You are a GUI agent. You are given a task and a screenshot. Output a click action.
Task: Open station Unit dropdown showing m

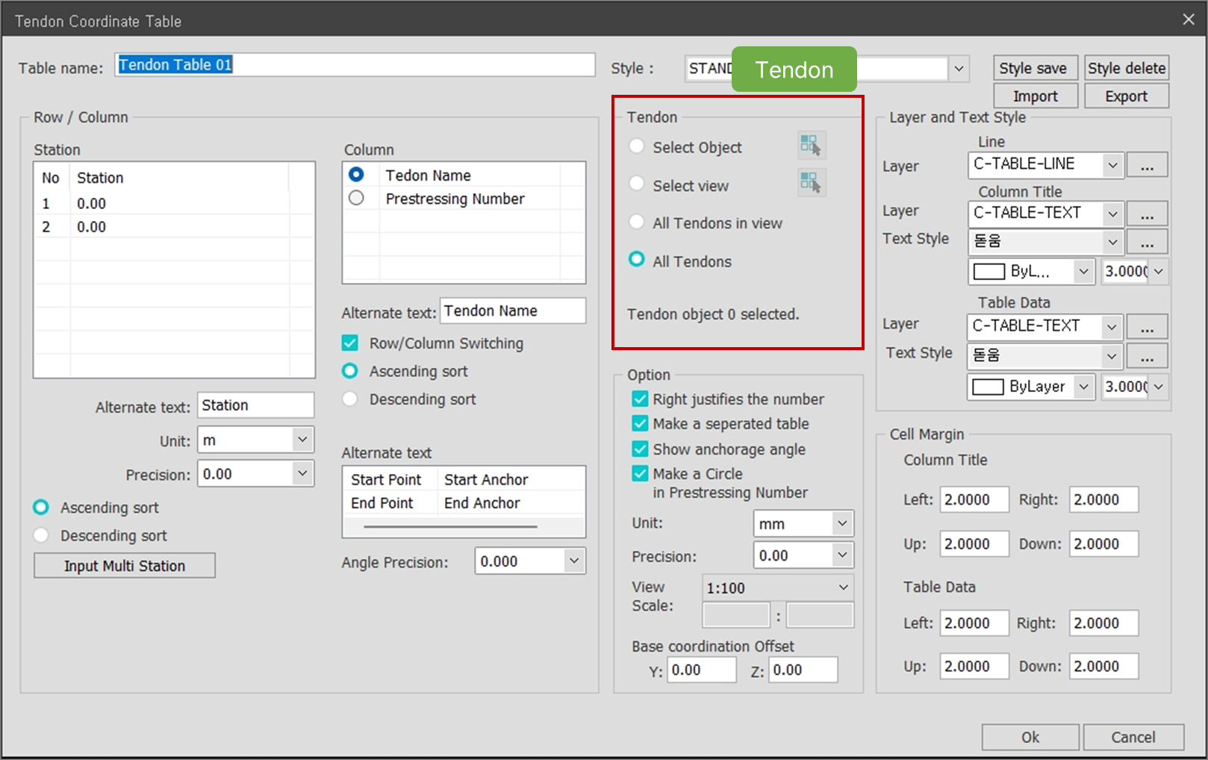click(302, 440)
